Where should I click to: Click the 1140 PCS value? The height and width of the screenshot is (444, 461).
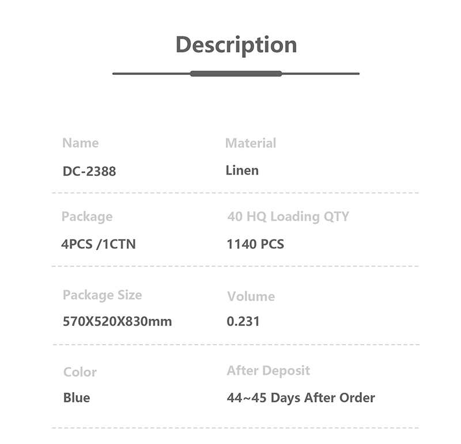tap(255, 244)
